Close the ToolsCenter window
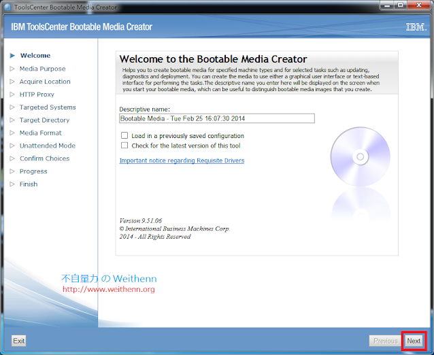The width and height of the screenshot is (434, 355). pyautogui.click(x=419, y=5)
